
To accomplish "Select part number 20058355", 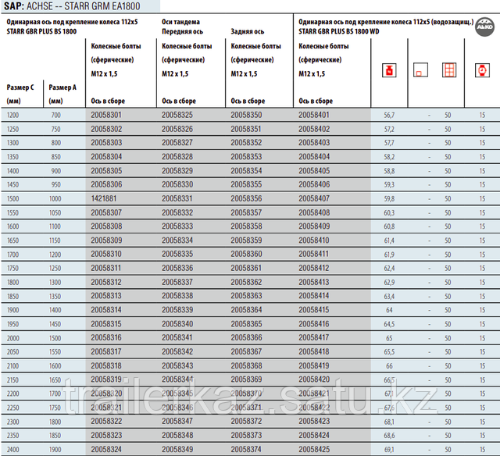I will coord(246,184).
